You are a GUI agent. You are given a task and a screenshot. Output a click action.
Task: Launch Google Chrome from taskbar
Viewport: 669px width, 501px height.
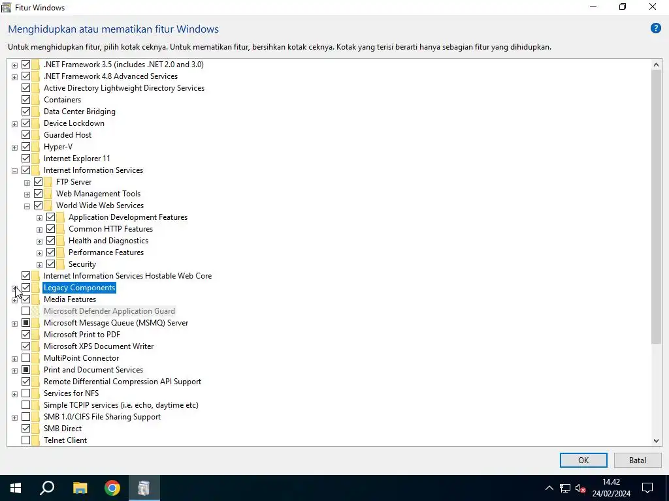(x=112, y=488)
